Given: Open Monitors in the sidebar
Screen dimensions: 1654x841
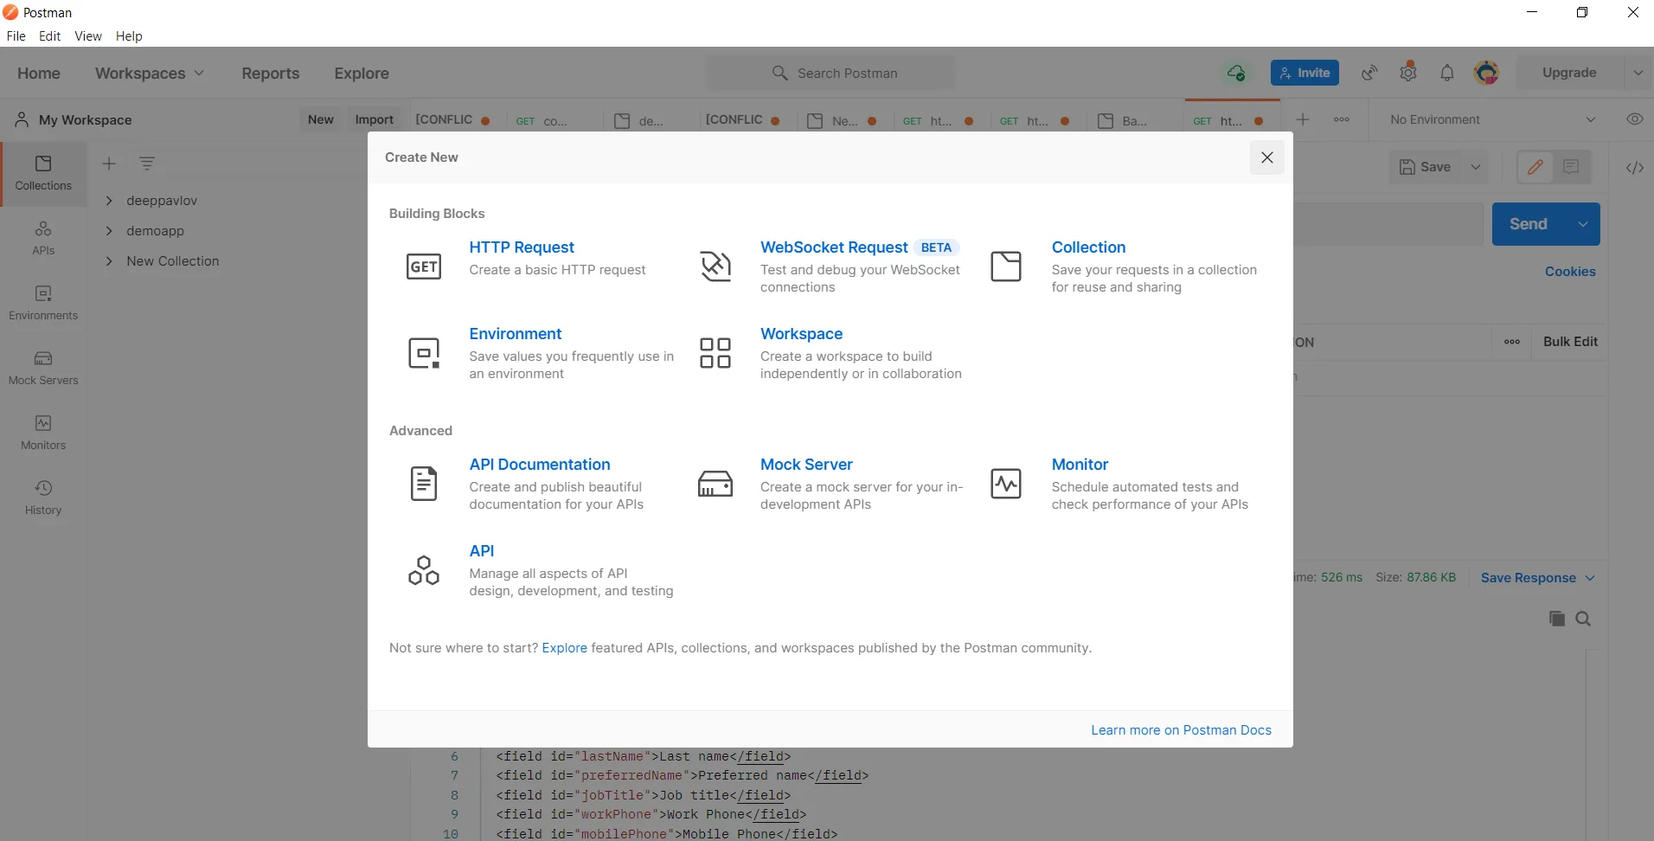Looking at the screenshot, I should pyautogui.click(x=43, y=433).
